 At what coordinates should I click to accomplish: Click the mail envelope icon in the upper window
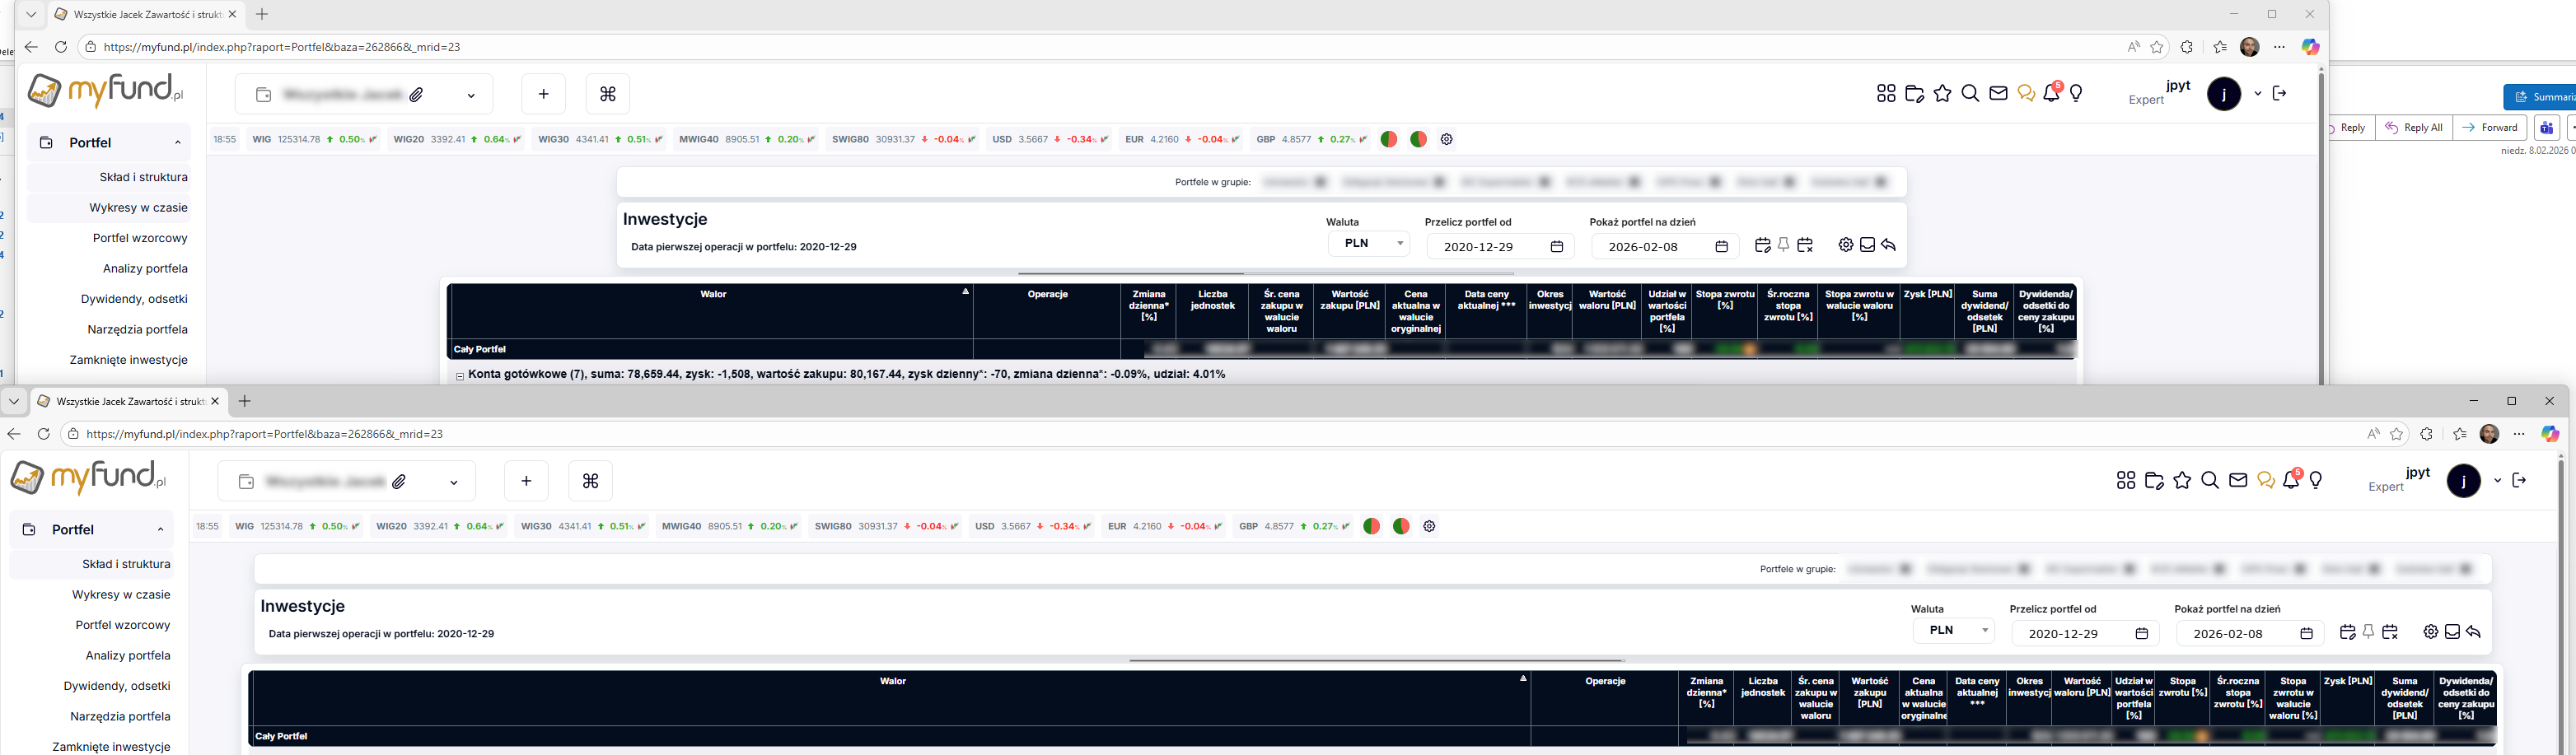[1998, 94]
